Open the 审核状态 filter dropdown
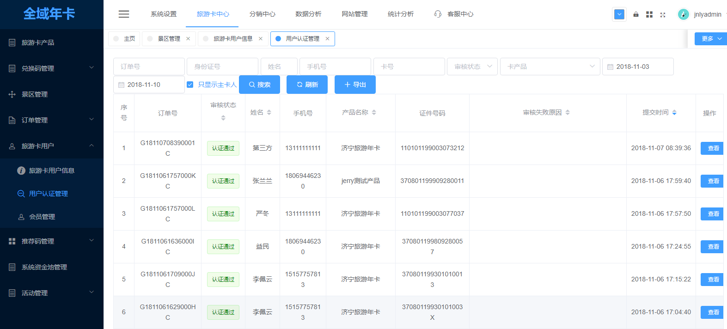Viewport: 727px width, 329px height. coord(472,67)
